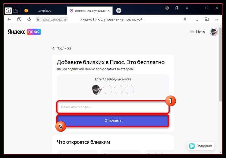Viewport: 226px width, 158px height.
Task: Click the extensions icon in toolbar
Action: click(x=207, y=19)
